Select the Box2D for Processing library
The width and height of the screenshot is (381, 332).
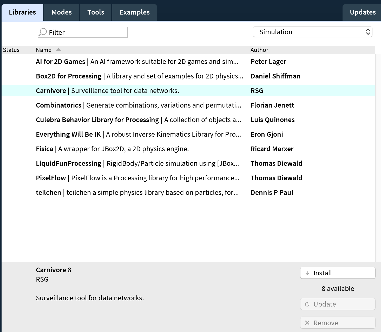[69, 76]
